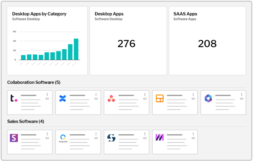Image resolution: width=253 pixels, height=161 pixels.
Task: Open more options on orange grid card
Action: point(193,94)
